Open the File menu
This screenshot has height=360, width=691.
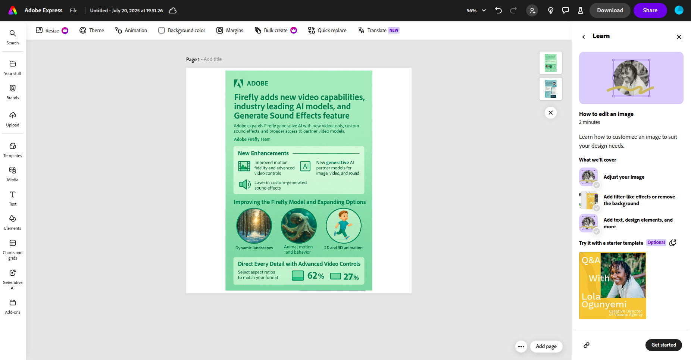pyautogui.click(x=74, y=10)
